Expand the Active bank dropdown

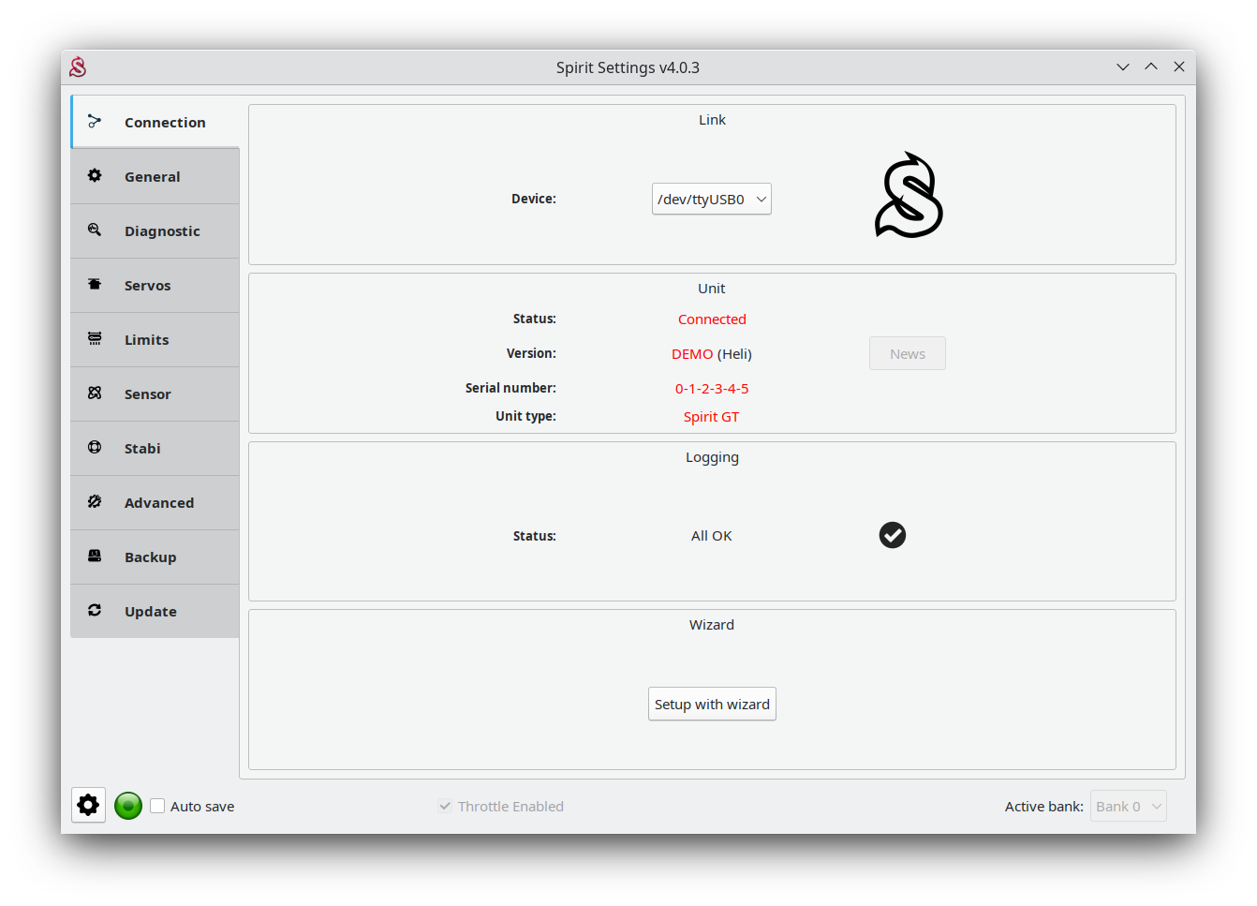(1128, 806)
